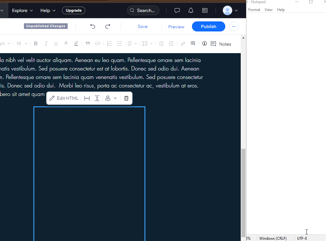
Task: Click the redo arrow icon
Action: (x=108, y=26)
